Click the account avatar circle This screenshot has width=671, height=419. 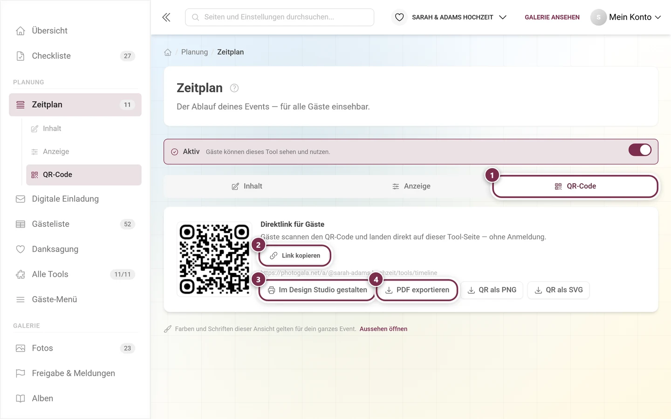pyautogui.click(x=598, y=17)
